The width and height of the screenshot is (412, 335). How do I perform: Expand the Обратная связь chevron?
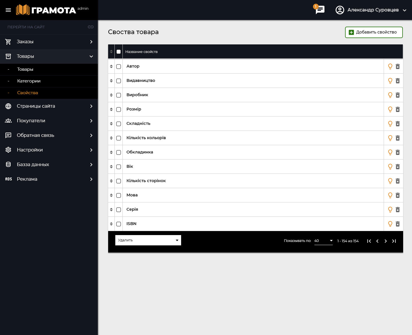pos(91,135)
